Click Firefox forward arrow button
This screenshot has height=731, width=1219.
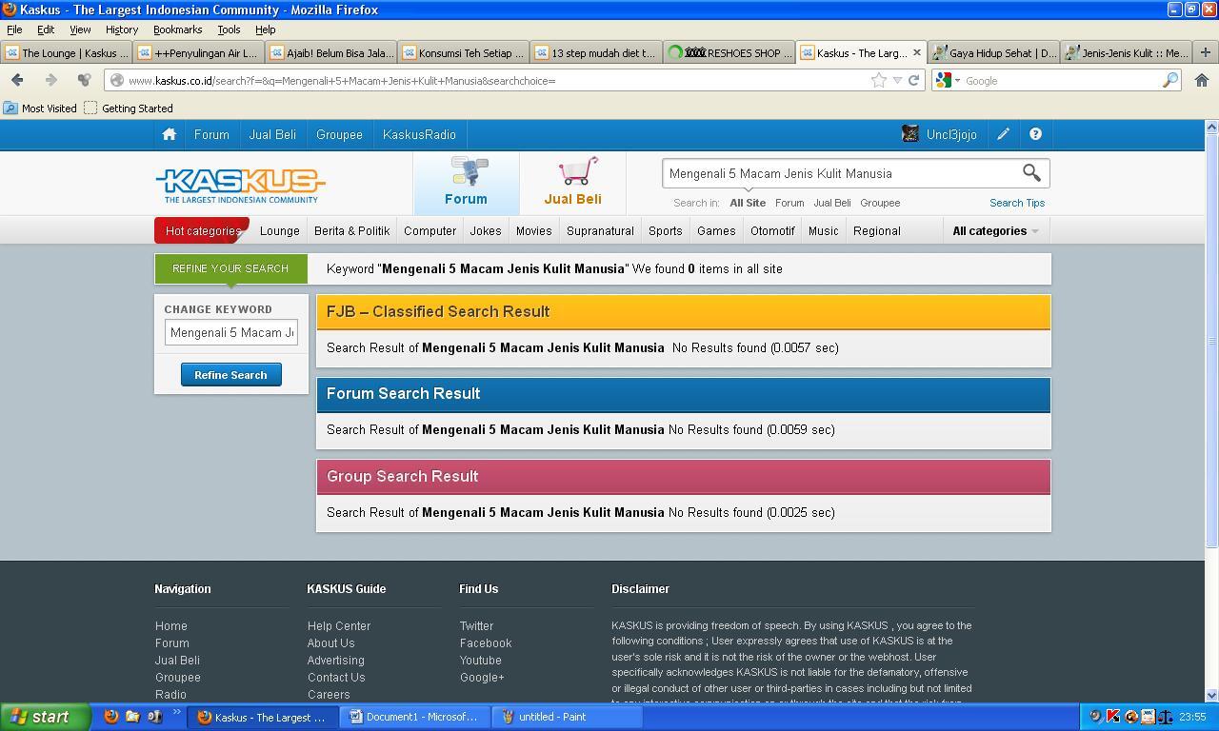[50, 80]
